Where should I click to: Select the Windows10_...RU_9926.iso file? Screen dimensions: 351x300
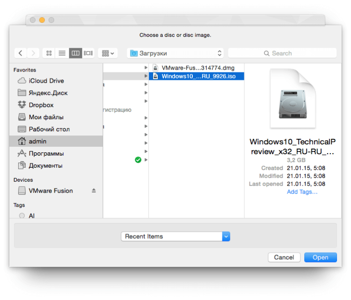coord(196,76)
